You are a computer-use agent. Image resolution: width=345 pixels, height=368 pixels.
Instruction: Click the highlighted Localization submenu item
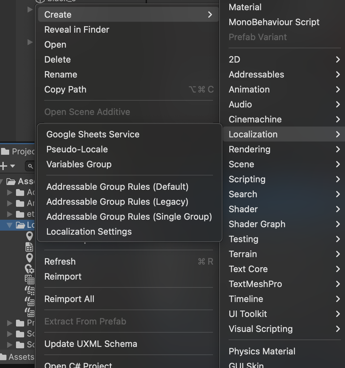284,134
